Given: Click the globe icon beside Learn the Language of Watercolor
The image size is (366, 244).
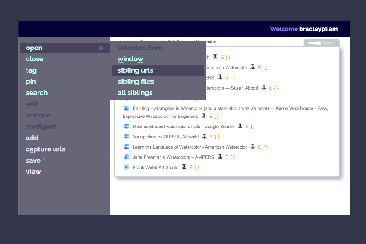Looking at the screenshot, I should coord(127,147).
